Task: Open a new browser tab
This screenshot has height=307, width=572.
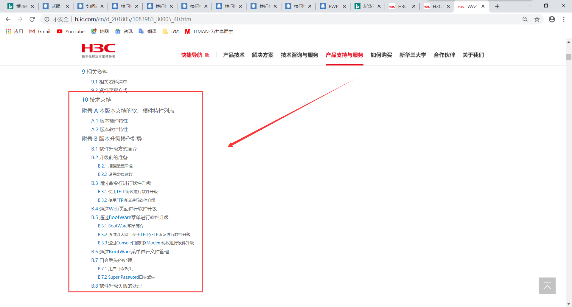Action: [x=497, y=6]
